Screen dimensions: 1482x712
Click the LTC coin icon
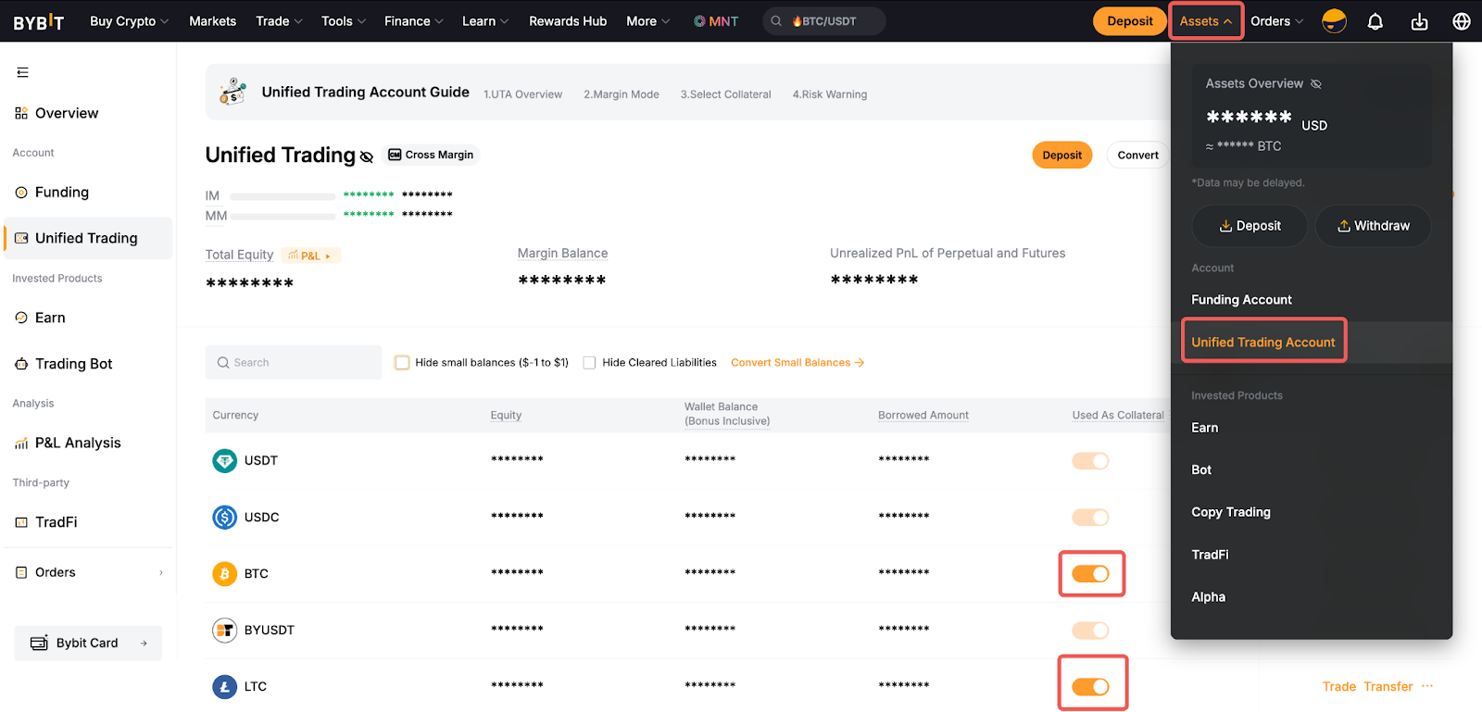pos(224,687)
